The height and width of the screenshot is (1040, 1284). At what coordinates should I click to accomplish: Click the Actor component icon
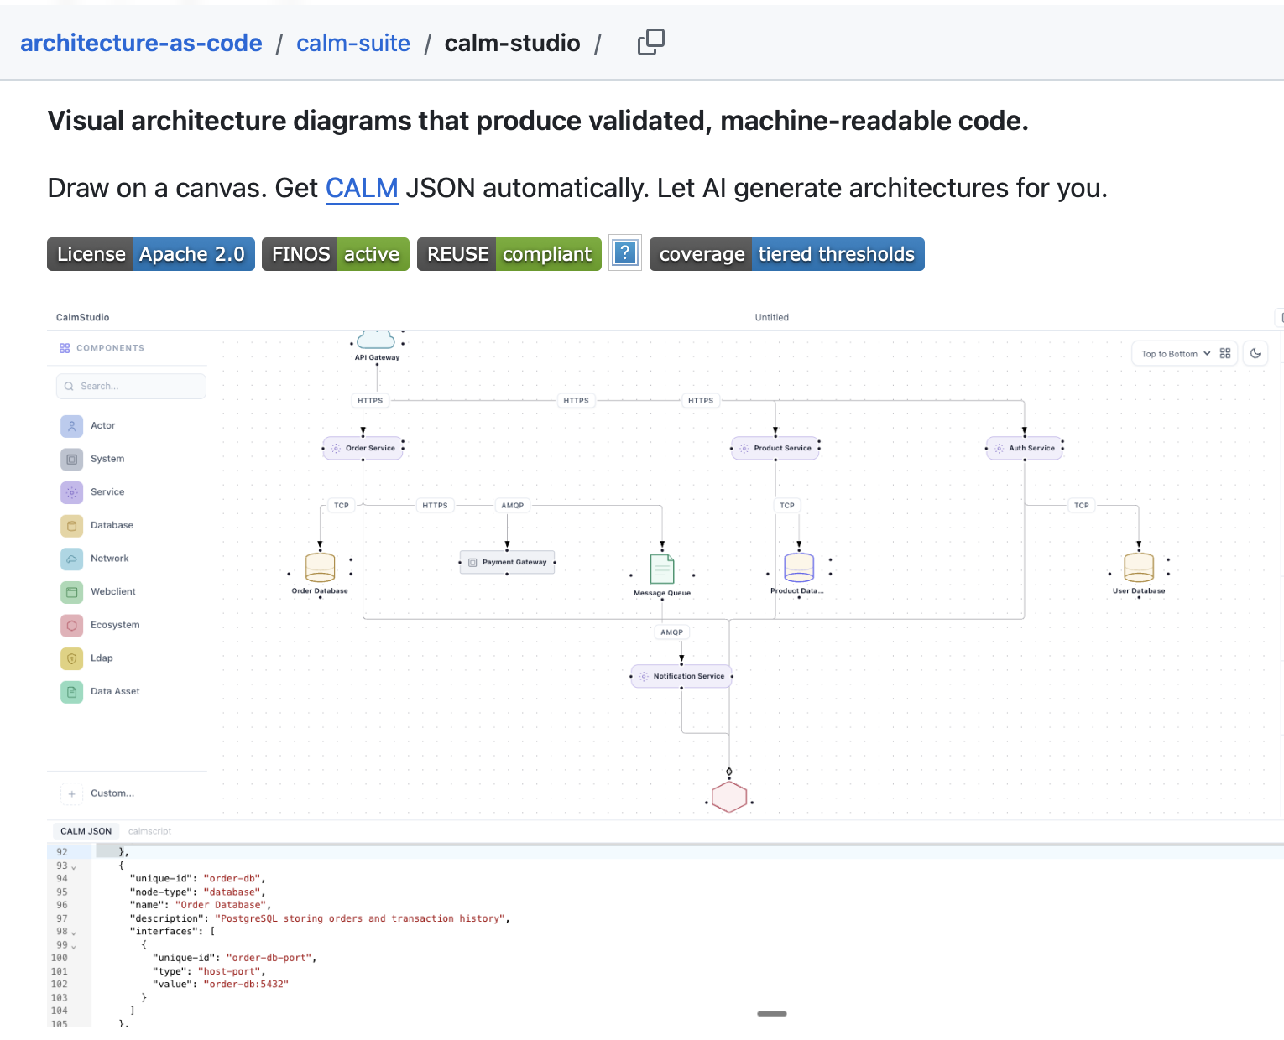tap(72, 426)
